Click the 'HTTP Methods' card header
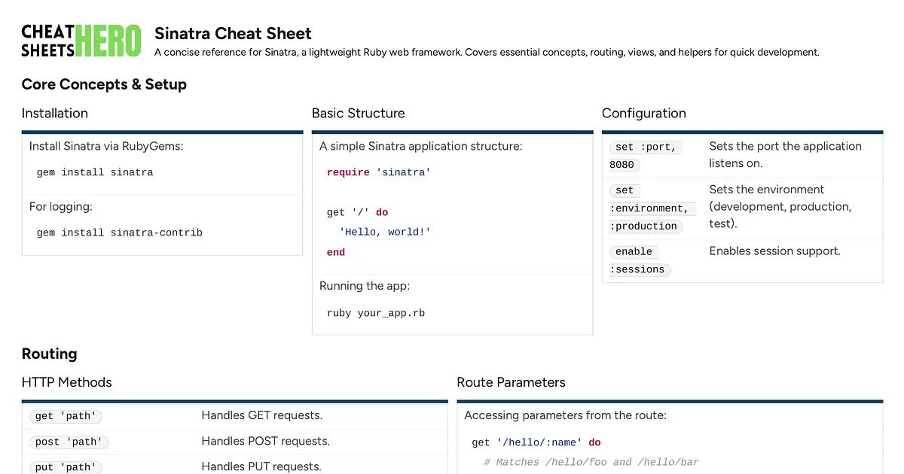The height and width of the screenshot is (474, 904). coord(66,382)
